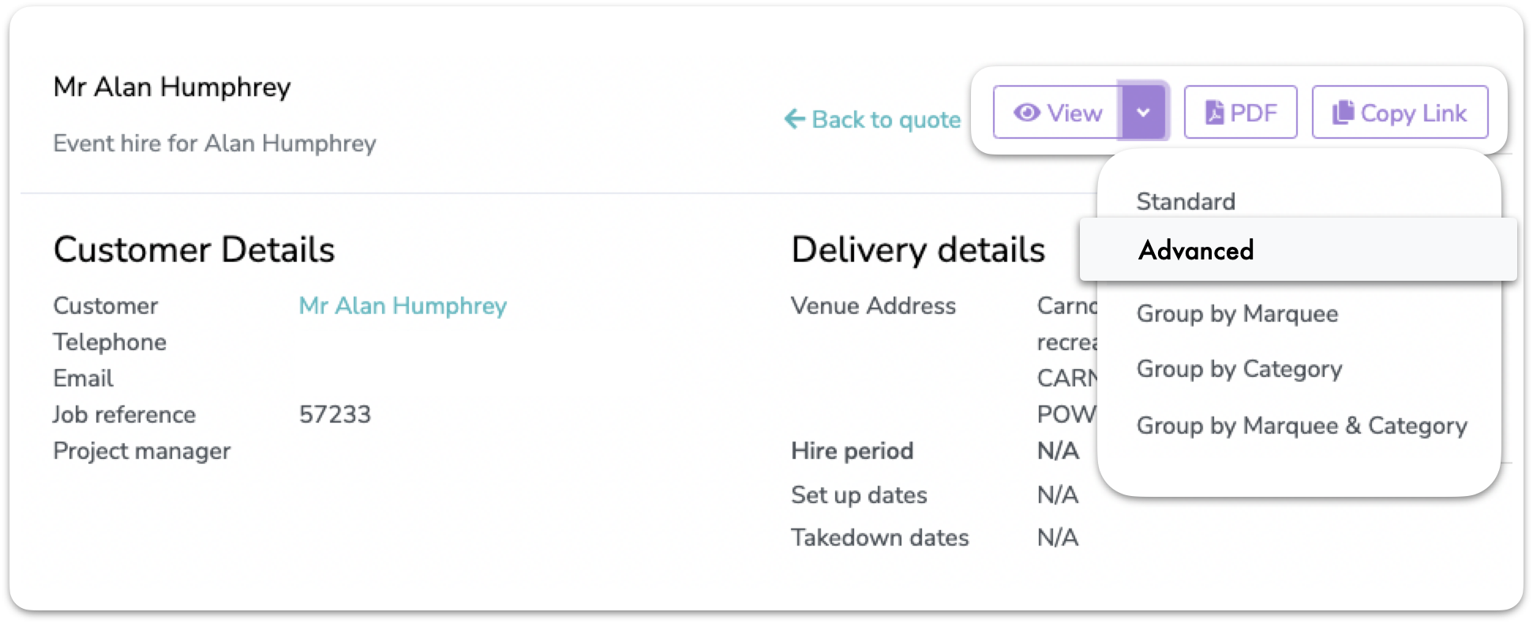This screenshot has height=623, width=1533.
Task: Download the quote as PDF
Action: point(1240,112)
